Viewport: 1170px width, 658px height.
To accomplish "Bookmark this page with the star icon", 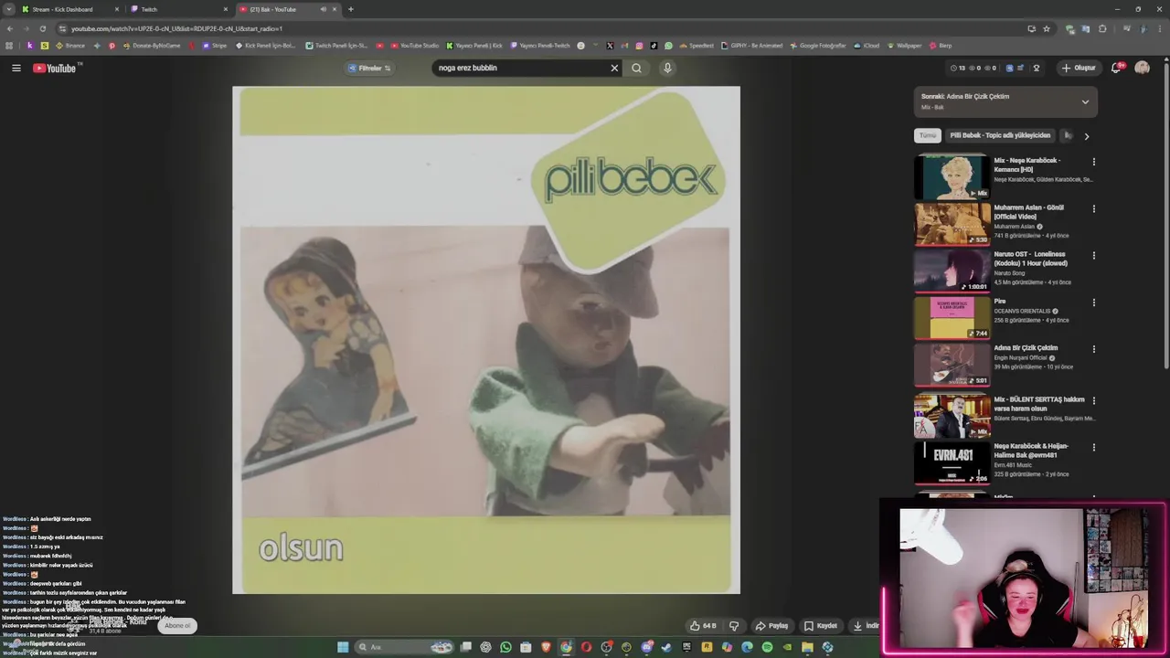I will (1047, 28).
